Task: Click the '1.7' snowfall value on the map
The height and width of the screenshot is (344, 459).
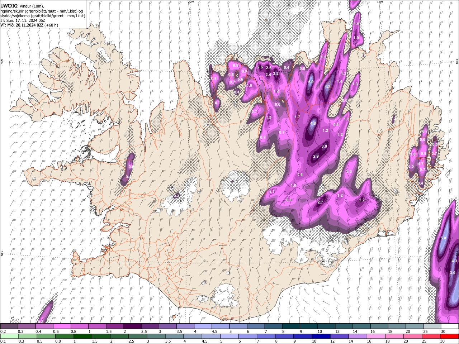Action: click(297, 117)
